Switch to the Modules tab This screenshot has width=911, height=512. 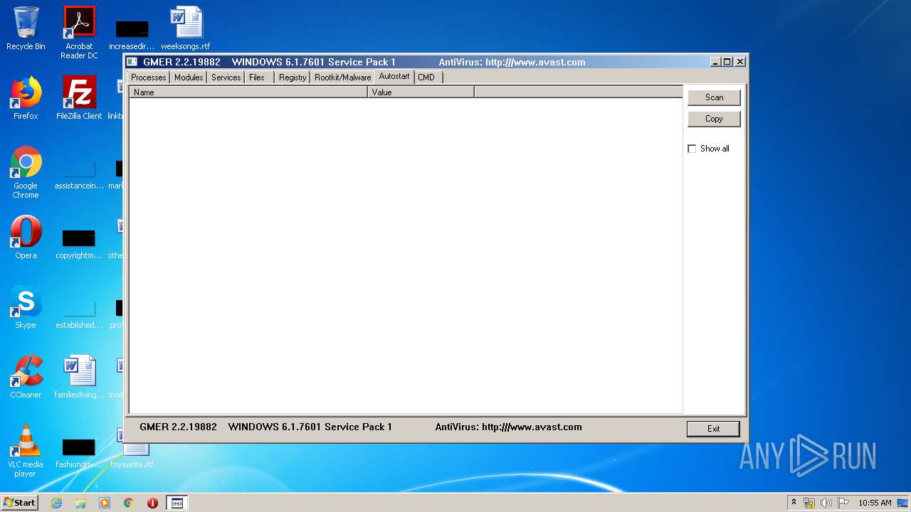click(x=189, y=78)
